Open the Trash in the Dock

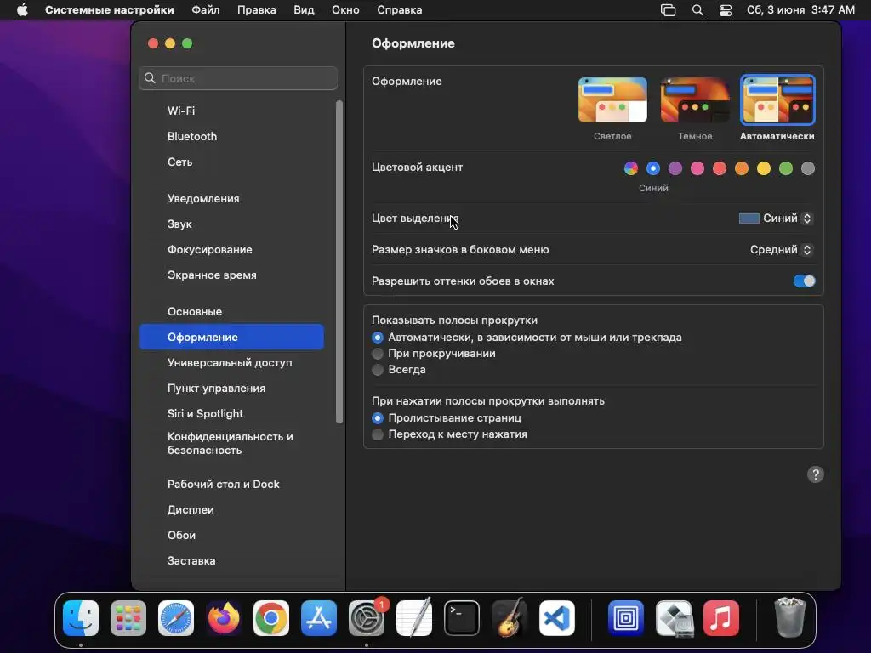(789, 617)
